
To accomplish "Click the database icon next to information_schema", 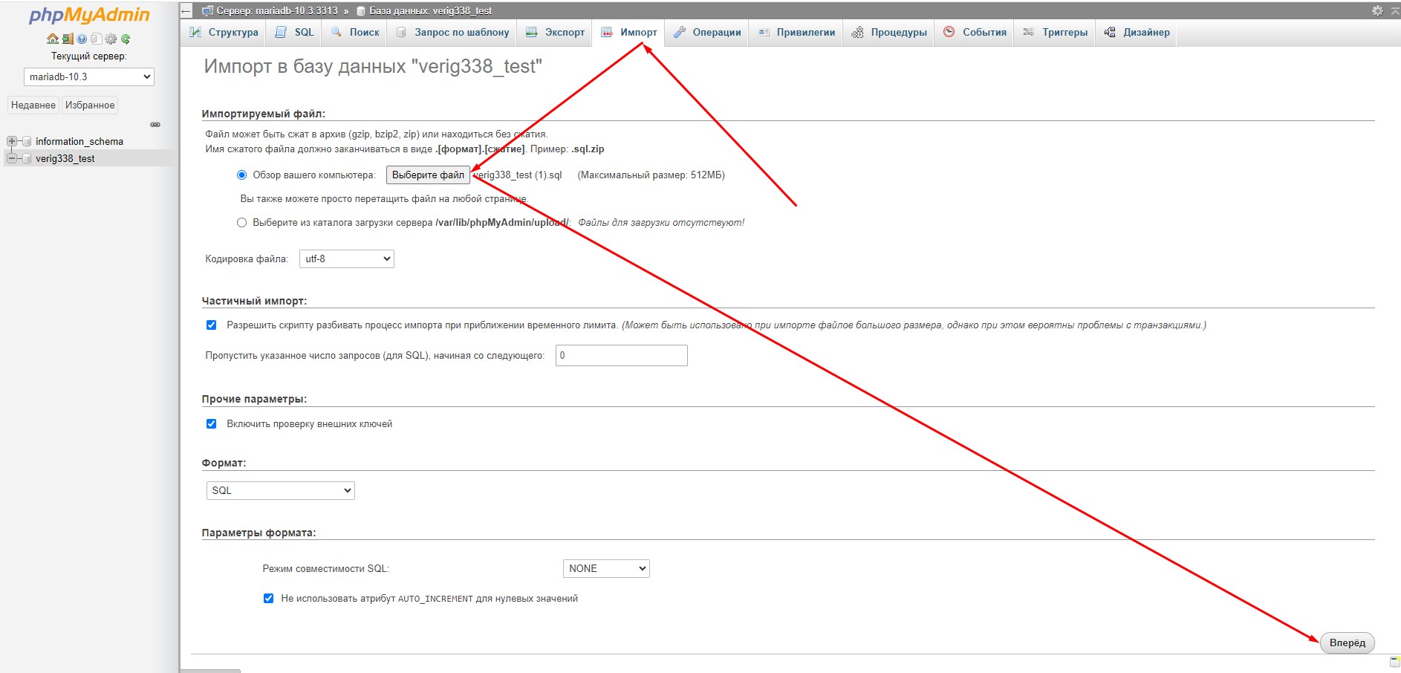I will pyautogui.click(x=27, y=141).
